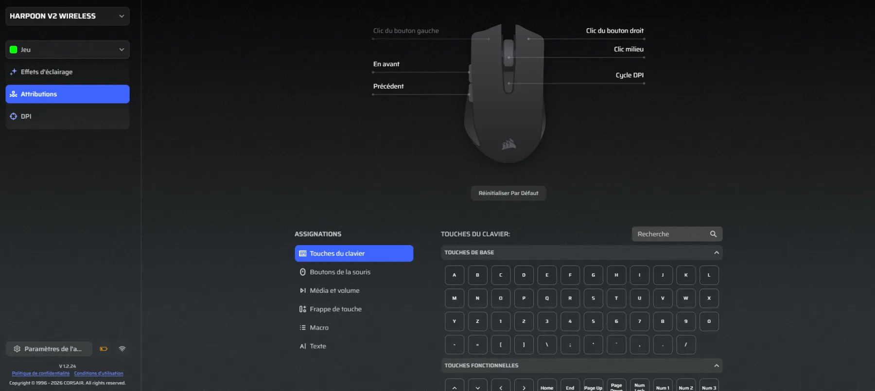Click the Macro list icon
Screen dimensions: 875x391
(x=303, y=327)
